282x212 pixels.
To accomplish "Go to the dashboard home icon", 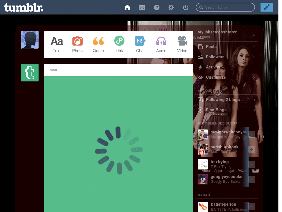I will (x=127, y=7).
